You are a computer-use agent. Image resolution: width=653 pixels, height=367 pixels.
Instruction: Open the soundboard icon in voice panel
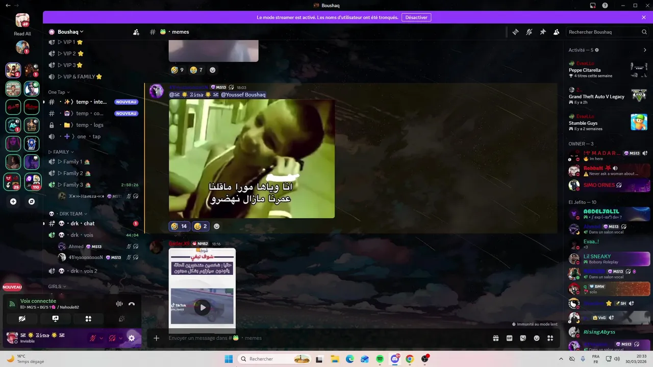coord(121,319)
